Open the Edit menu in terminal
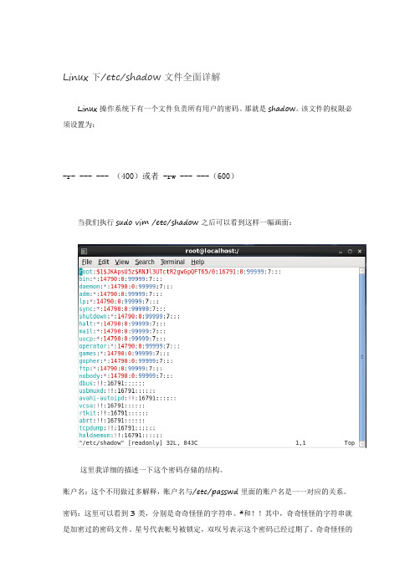 pos(104,262)
